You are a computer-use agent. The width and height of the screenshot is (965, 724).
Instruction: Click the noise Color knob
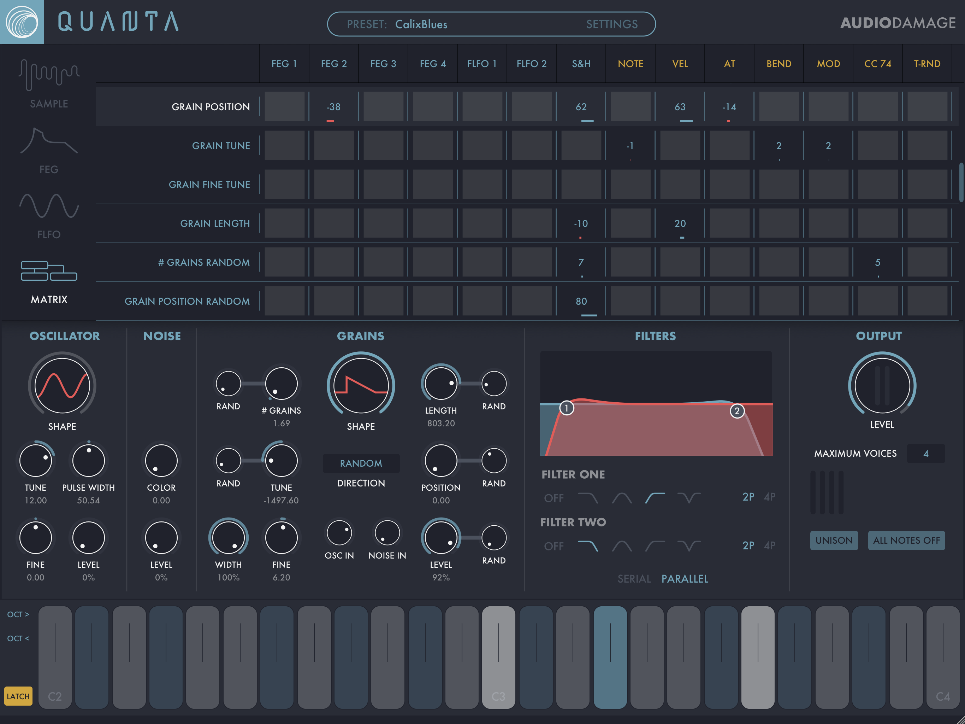[161, 460]
